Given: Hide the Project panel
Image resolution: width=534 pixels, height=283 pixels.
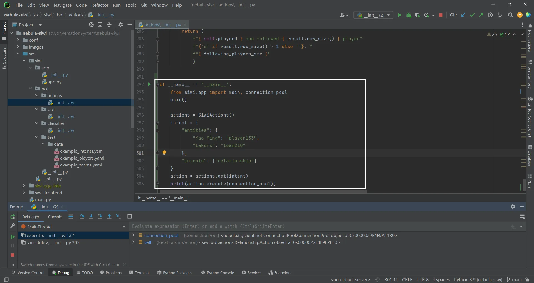Looking at the screenshot, I should [129, 25].
